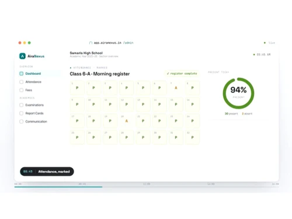
Task: Select attendance cell number 30
Action: pyautogui.click(x=159, y=137)
